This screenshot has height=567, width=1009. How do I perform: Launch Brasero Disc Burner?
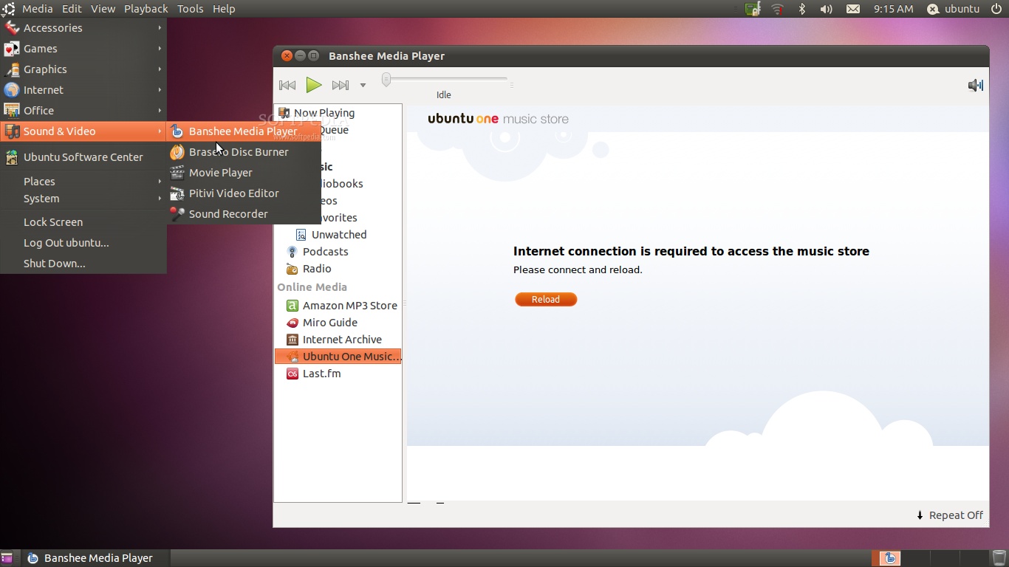[244, 152]
